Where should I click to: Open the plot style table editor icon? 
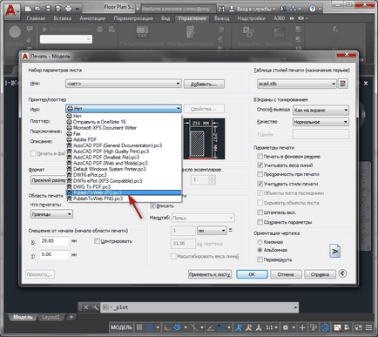pyautogui.click(x=343, y=84)
